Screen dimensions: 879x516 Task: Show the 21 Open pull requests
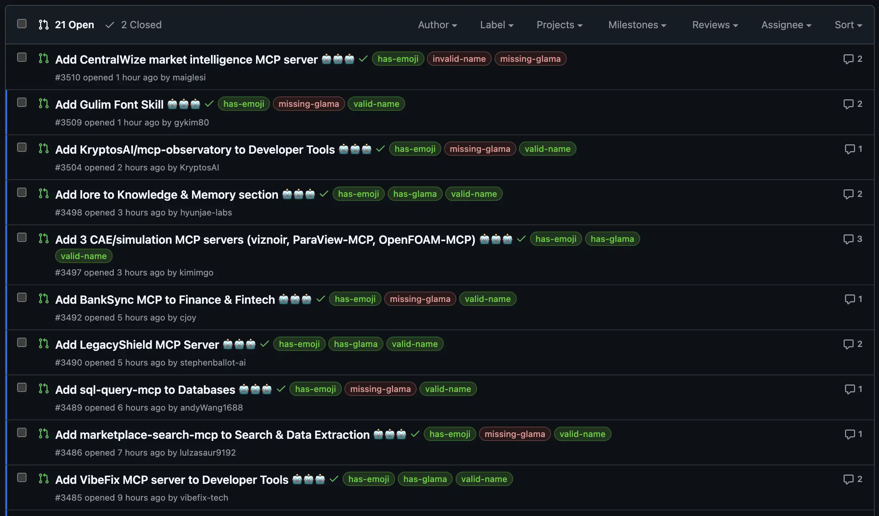[74, 25]
